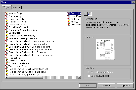Viewport: 136px width, 90px height.
Task: Switch to the list view button
Action: 90,14
